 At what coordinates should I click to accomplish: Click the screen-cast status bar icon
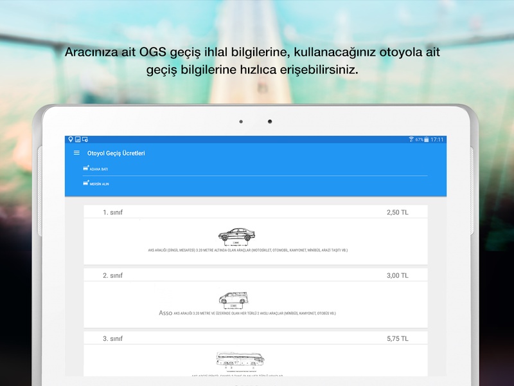pyautogui.click(x=85, y=140)
